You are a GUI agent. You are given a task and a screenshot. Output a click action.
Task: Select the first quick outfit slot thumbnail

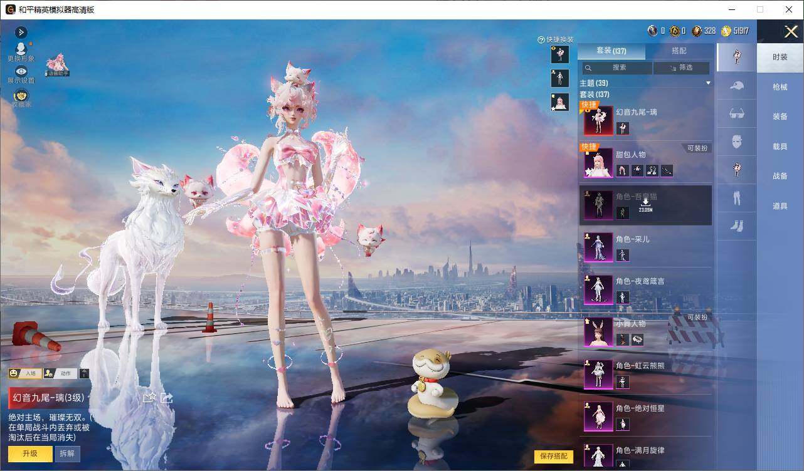point(560,54)
